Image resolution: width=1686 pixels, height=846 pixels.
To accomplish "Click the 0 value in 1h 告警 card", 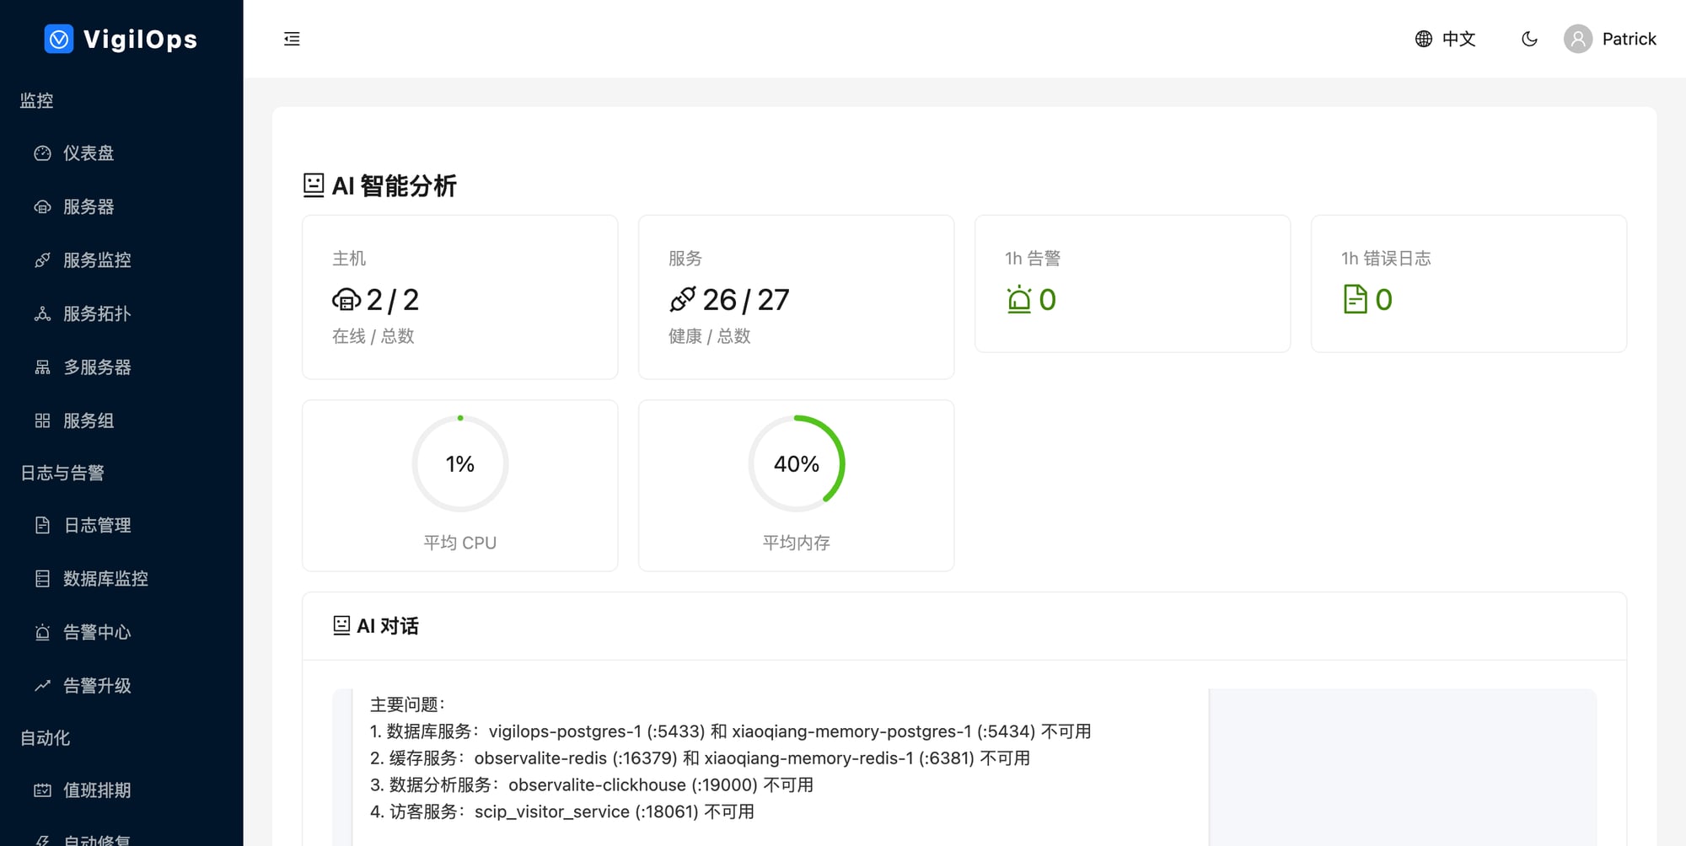I will click(x=1047, y=299).
